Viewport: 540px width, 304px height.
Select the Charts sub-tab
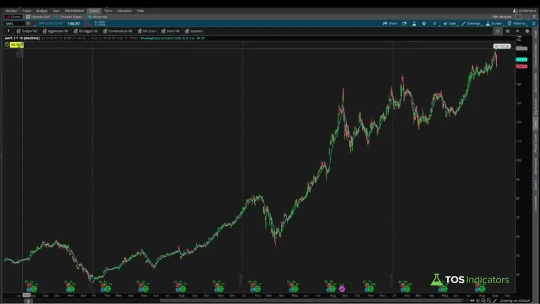(x=13, y=16)
